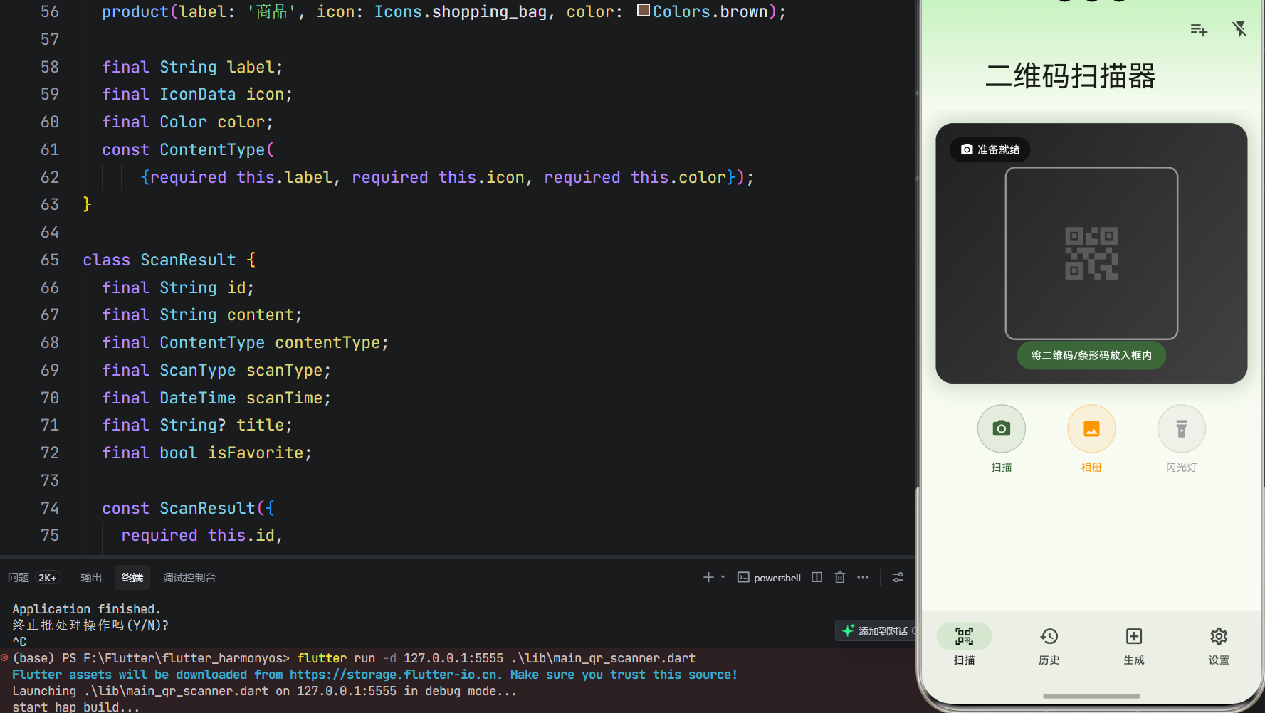Click the class ScanResult declaration
This screenshot has height=713, width=1265.
[169, 260]
